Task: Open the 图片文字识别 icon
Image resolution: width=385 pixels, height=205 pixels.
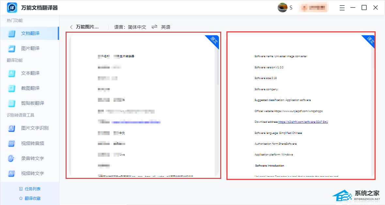Action: coord(12,128)
